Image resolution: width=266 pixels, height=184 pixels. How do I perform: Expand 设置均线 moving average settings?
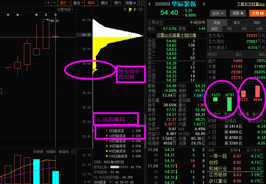point(65,10)
